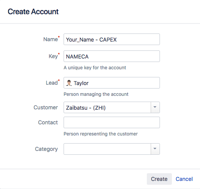Click the Lead field label
This screenshot has width=200, height=189.
pyautogui.click(x=52, y=83)
